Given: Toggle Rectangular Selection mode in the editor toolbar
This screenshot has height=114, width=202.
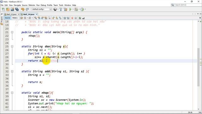Looking at the screenshot, I should coord(49,18).
